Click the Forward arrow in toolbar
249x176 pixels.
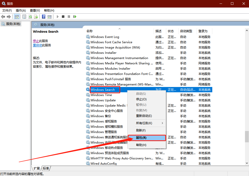point(9,17)
